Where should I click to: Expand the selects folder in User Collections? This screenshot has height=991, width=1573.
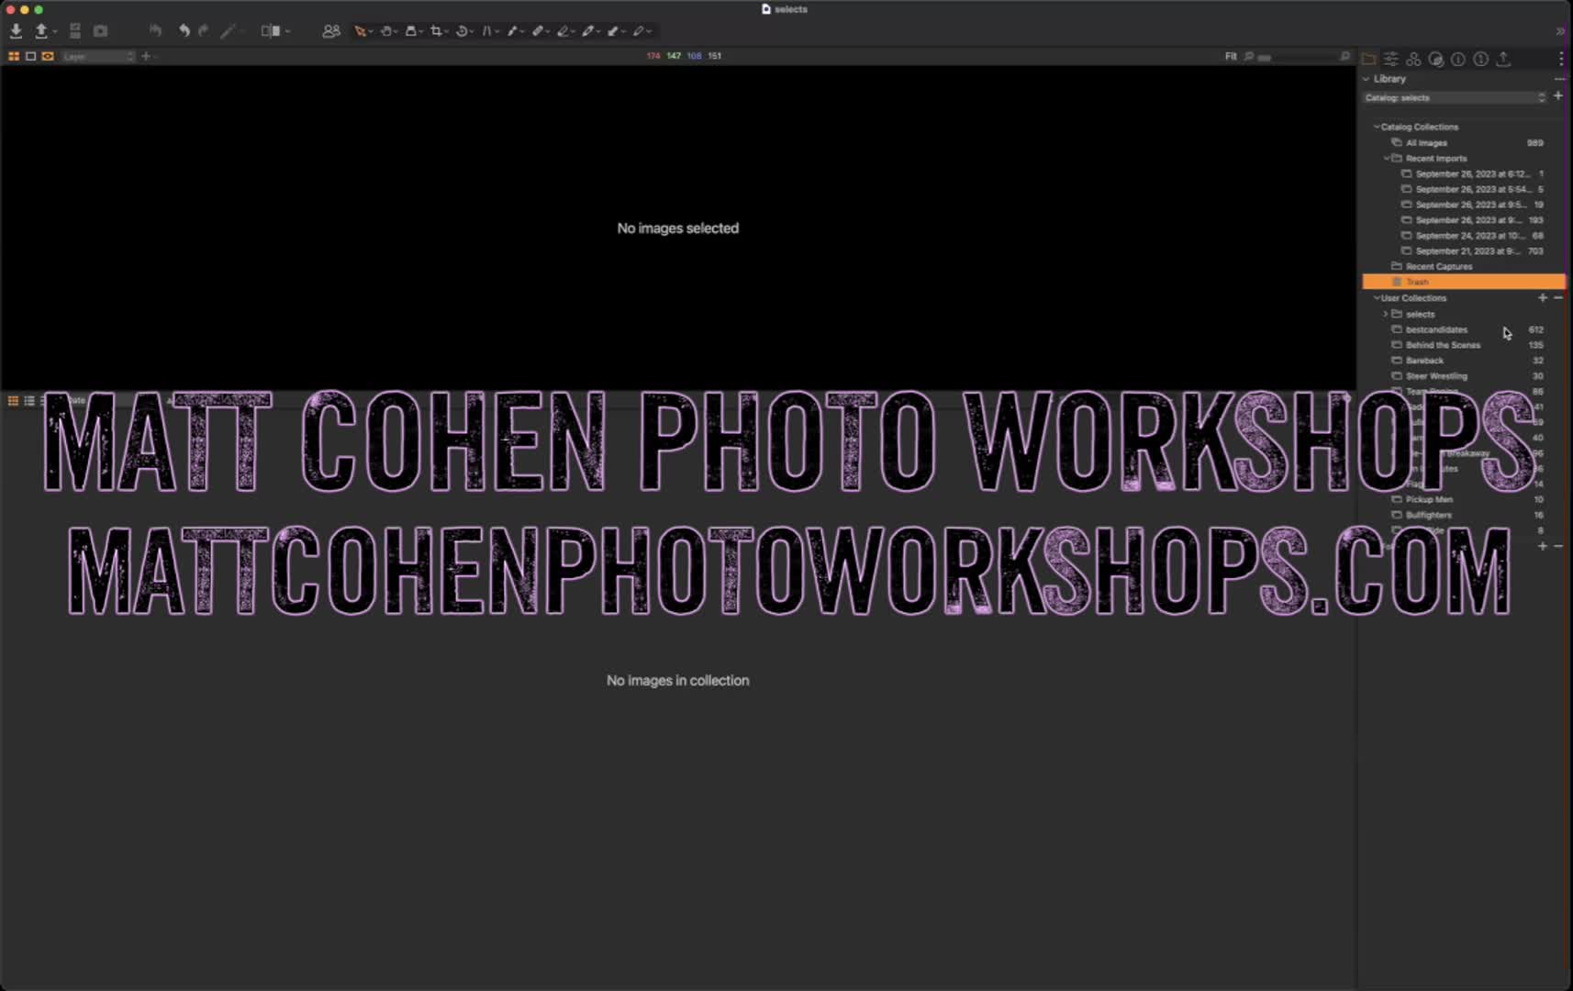click(1386, 314)
